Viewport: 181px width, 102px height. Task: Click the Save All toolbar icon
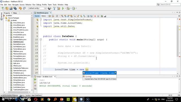coord(15,8)
